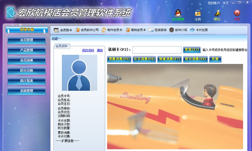The width and height of the screenshot is (252, 151).
Task: Click the 快速消费(F7) button
Action: [170, 59]
